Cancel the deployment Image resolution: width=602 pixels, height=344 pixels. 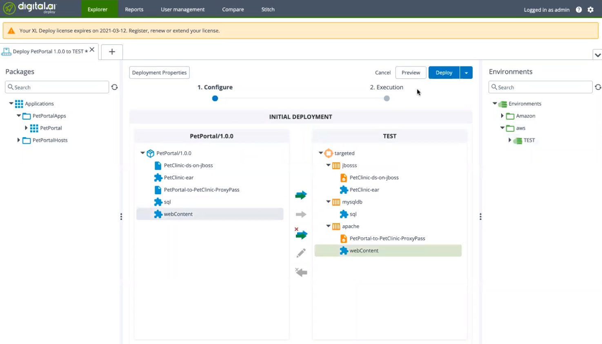click(383, 73)
